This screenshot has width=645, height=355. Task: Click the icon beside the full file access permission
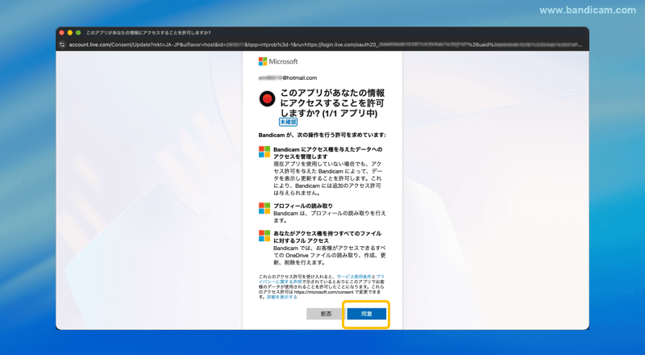[264, 236]
